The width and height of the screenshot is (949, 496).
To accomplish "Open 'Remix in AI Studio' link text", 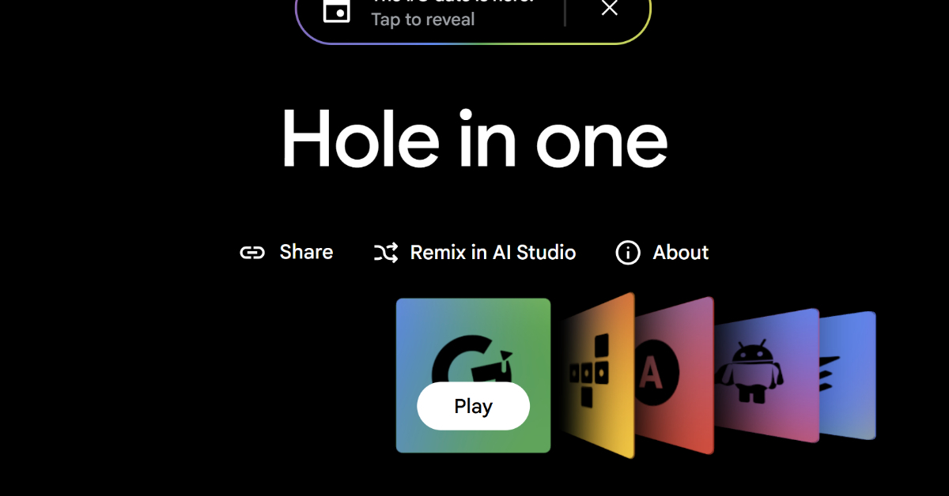I will pyautogui.click(x=493, y=253).
